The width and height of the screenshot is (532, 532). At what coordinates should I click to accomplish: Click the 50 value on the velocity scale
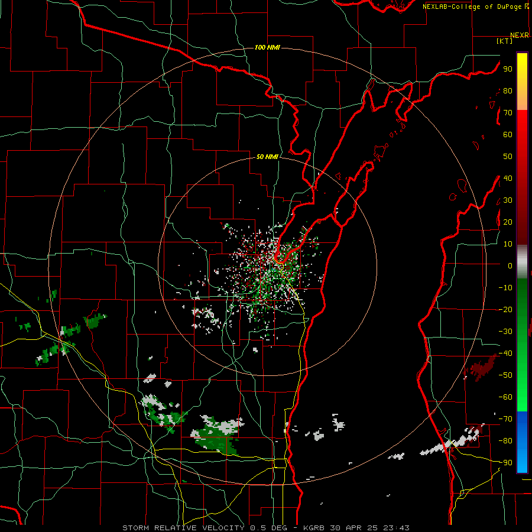[508, 157]
